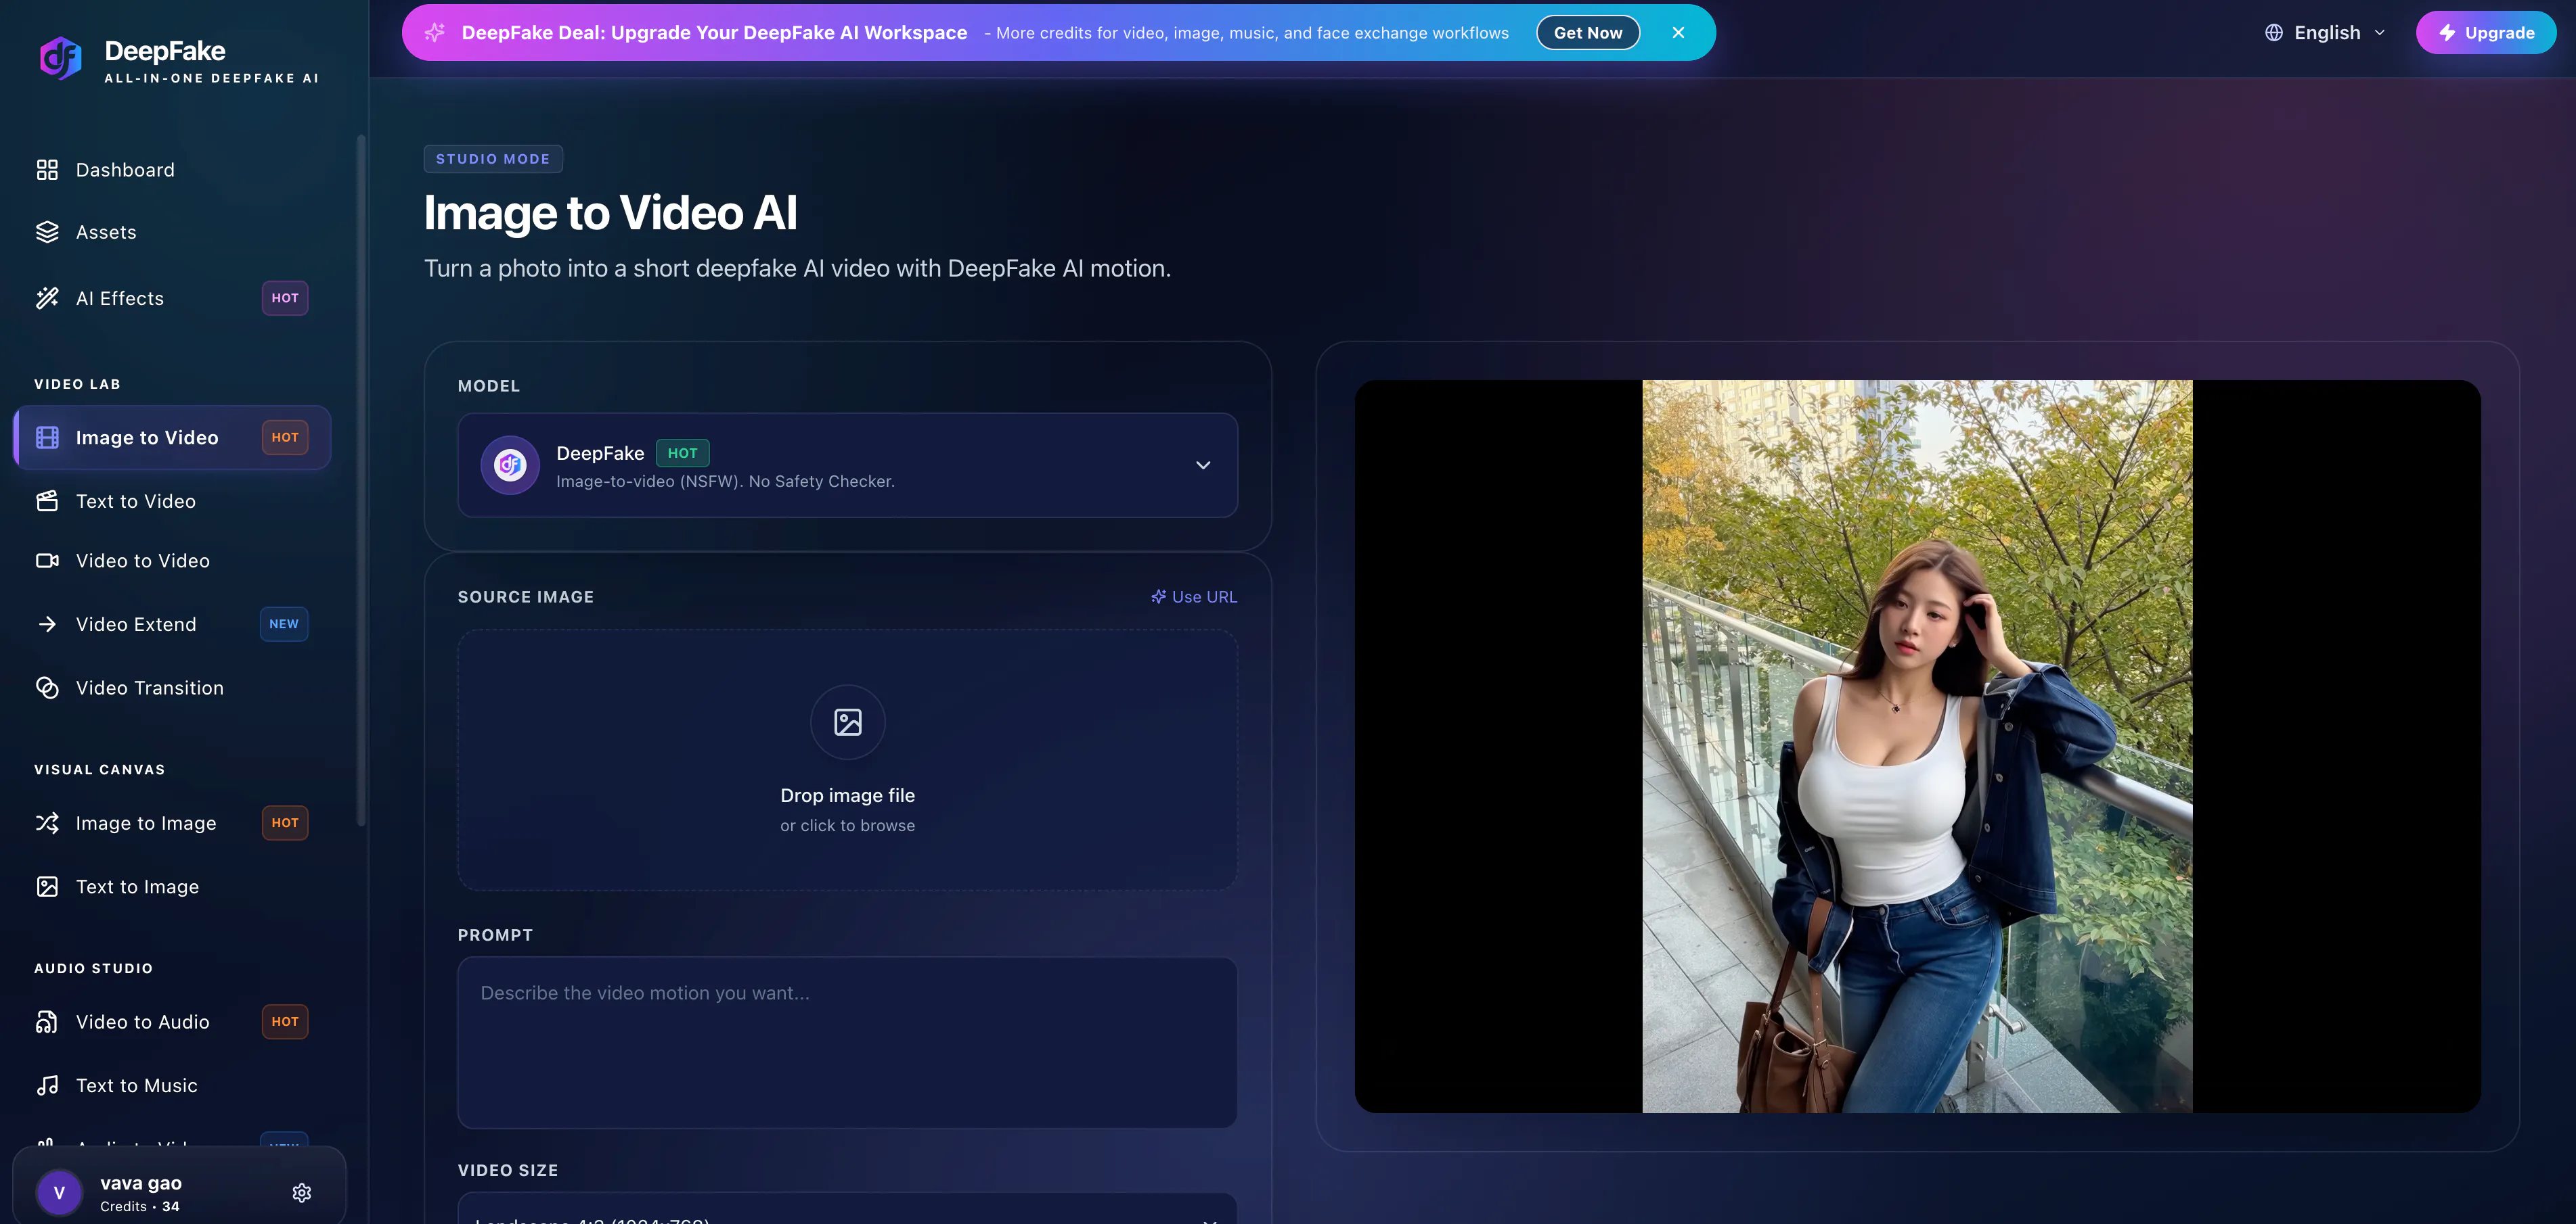The image size is (2576, 1224).
Task: Select Text to Music in Audio Studio
Action: [x=171, y=1085]
